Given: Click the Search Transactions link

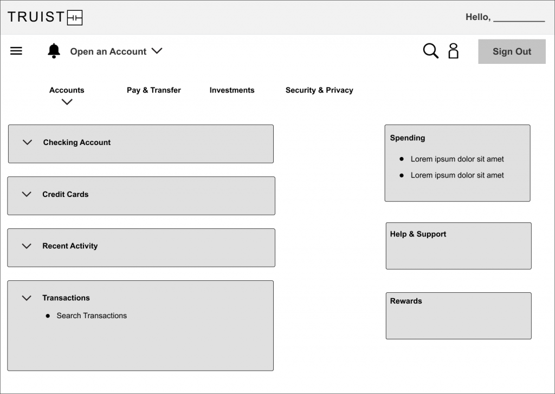Looking at the screenshot, I should tap(92, 316).
